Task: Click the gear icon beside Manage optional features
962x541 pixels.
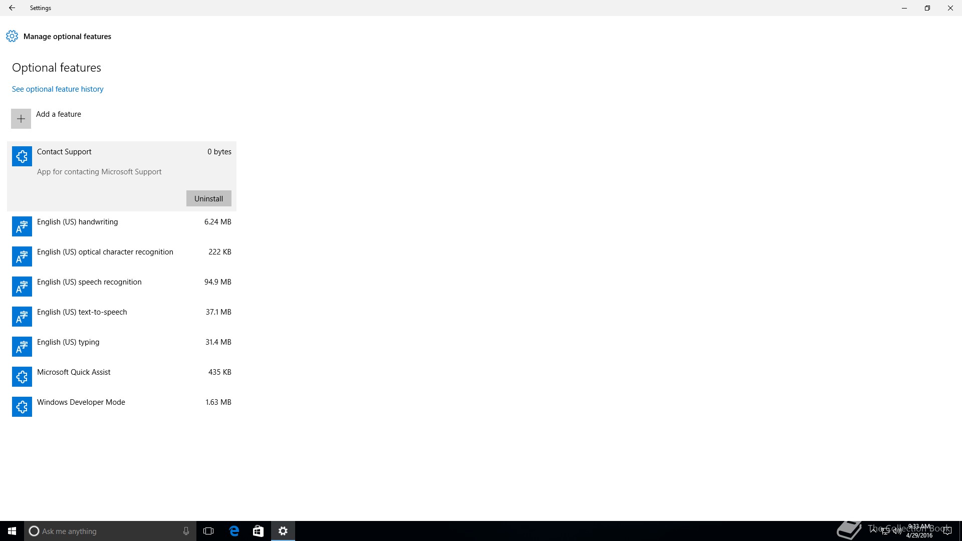Action: coord(12,36)
